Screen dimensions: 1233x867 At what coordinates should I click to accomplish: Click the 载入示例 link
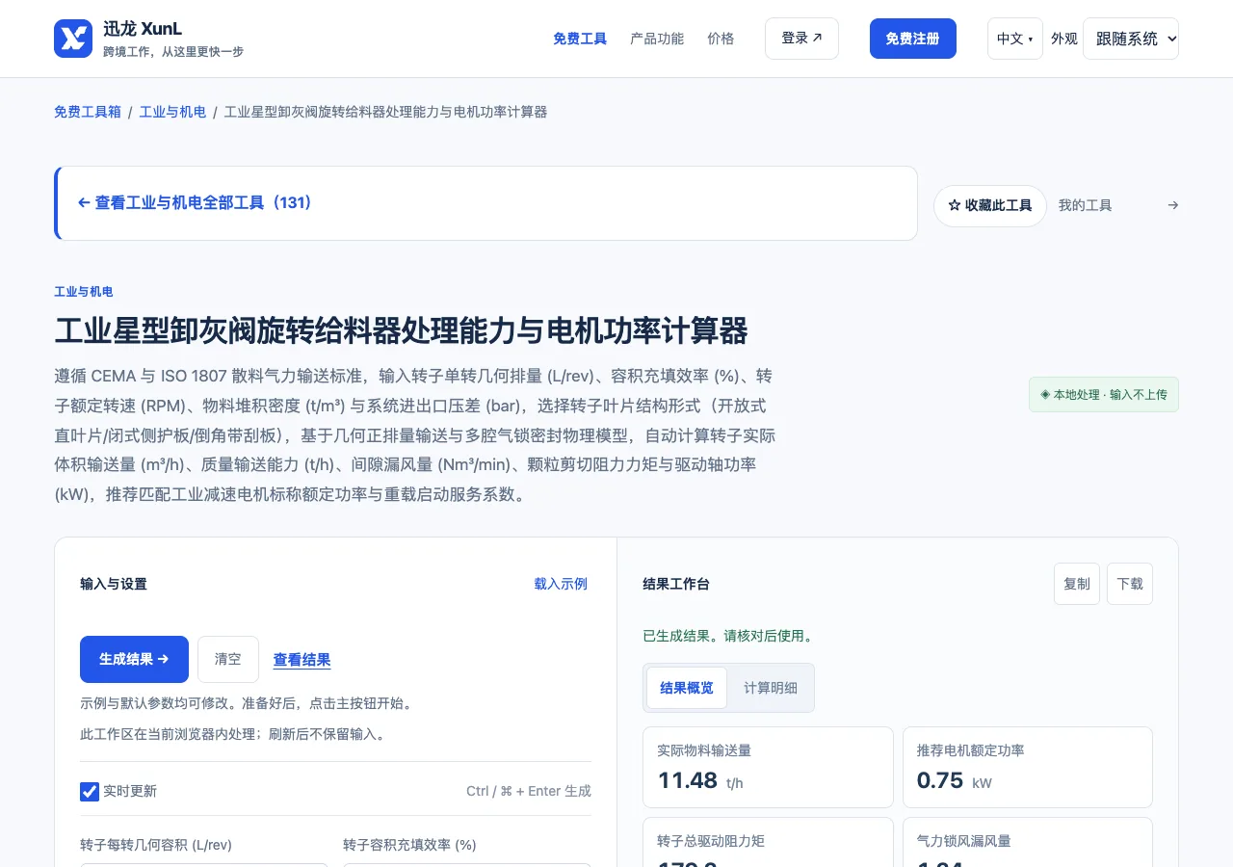coord(561,584)
